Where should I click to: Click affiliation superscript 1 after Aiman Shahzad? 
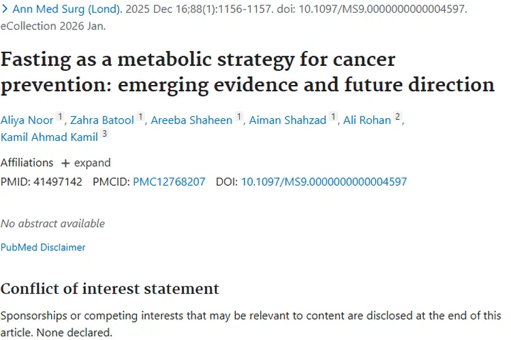tap(332, 117)
